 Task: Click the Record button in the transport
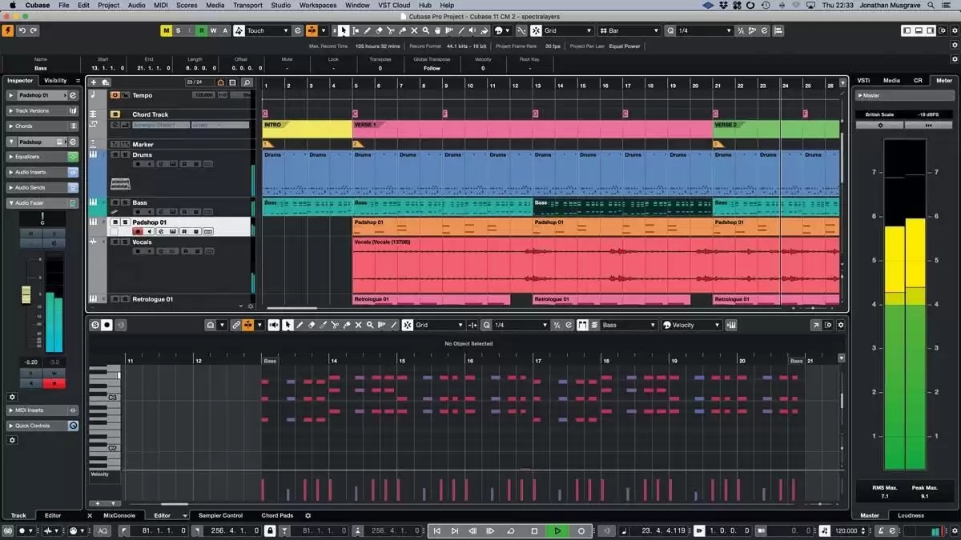[x=580, y=530]
